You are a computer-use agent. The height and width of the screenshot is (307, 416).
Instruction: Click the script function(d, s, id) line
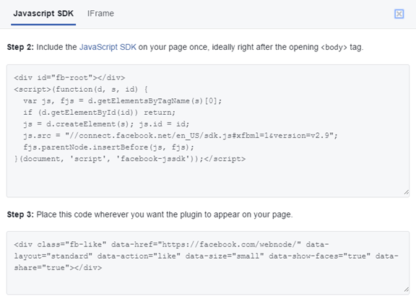pos(81,89)
